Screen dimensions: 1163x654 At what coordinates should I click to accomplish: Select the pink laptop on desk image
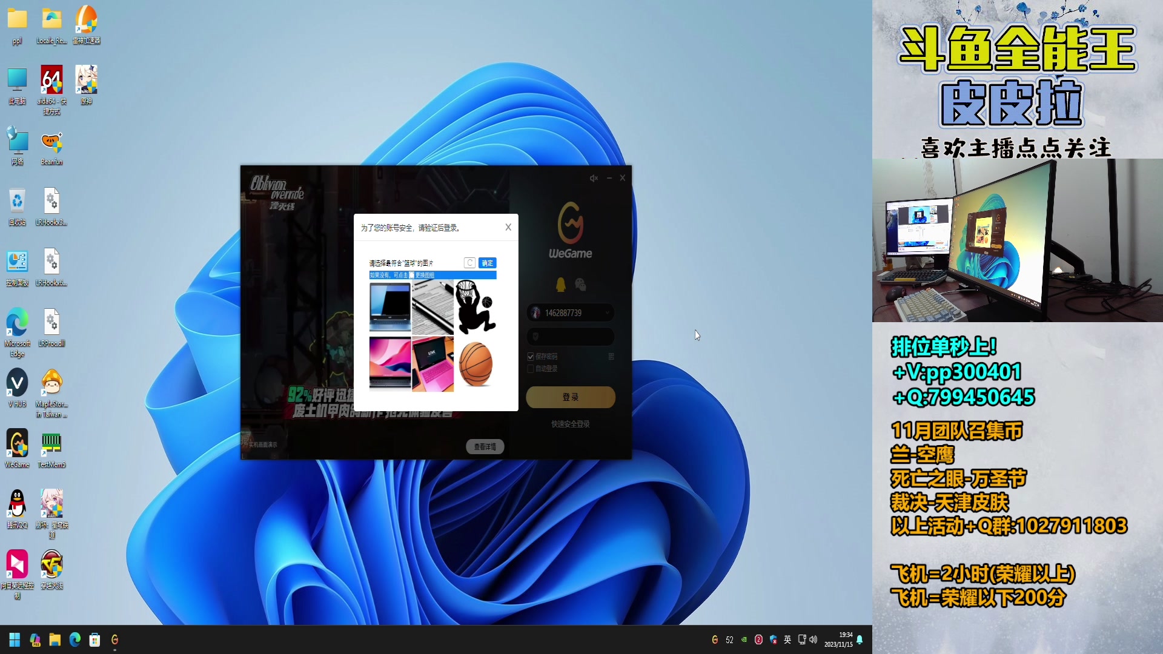click(432, 364)
